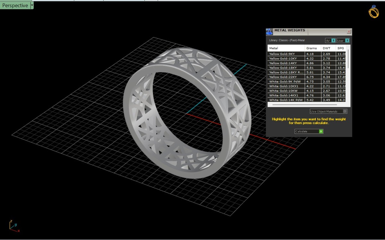
Task: Sort by the Grams column header
Action: (x=312, y=48)
